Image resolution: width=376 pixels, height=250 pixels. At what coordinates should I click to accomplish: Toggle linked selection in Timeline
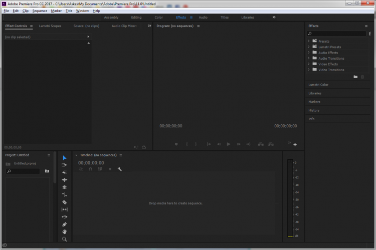tap(100, 169)
